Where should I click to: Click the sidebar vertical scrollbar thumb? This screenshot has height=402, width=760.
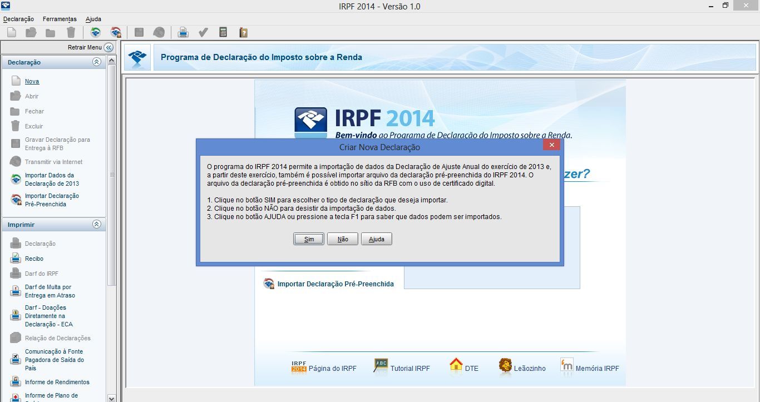click(111, 174)
